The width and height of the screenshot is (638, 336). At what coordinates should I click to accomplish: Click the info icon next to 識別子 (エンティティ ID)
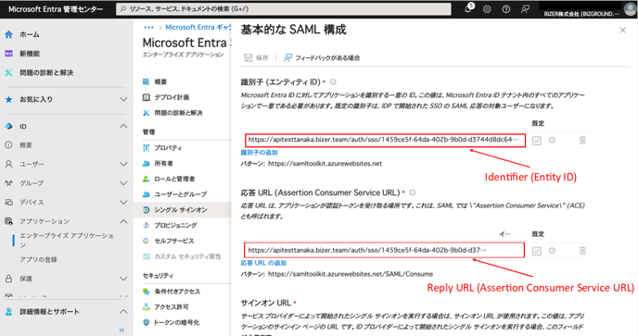333,82
